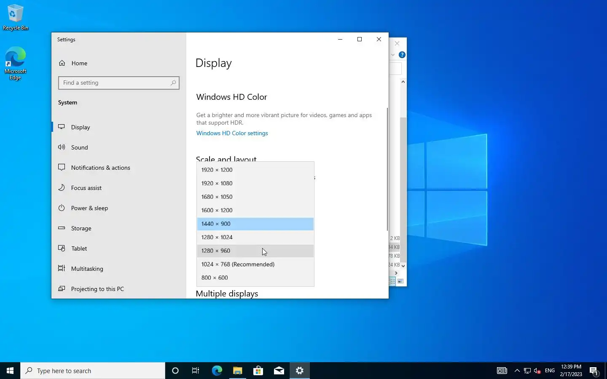Click the ENG language indicator
Image resolution: width=607 pixels, height=379 pixels.
550,371
